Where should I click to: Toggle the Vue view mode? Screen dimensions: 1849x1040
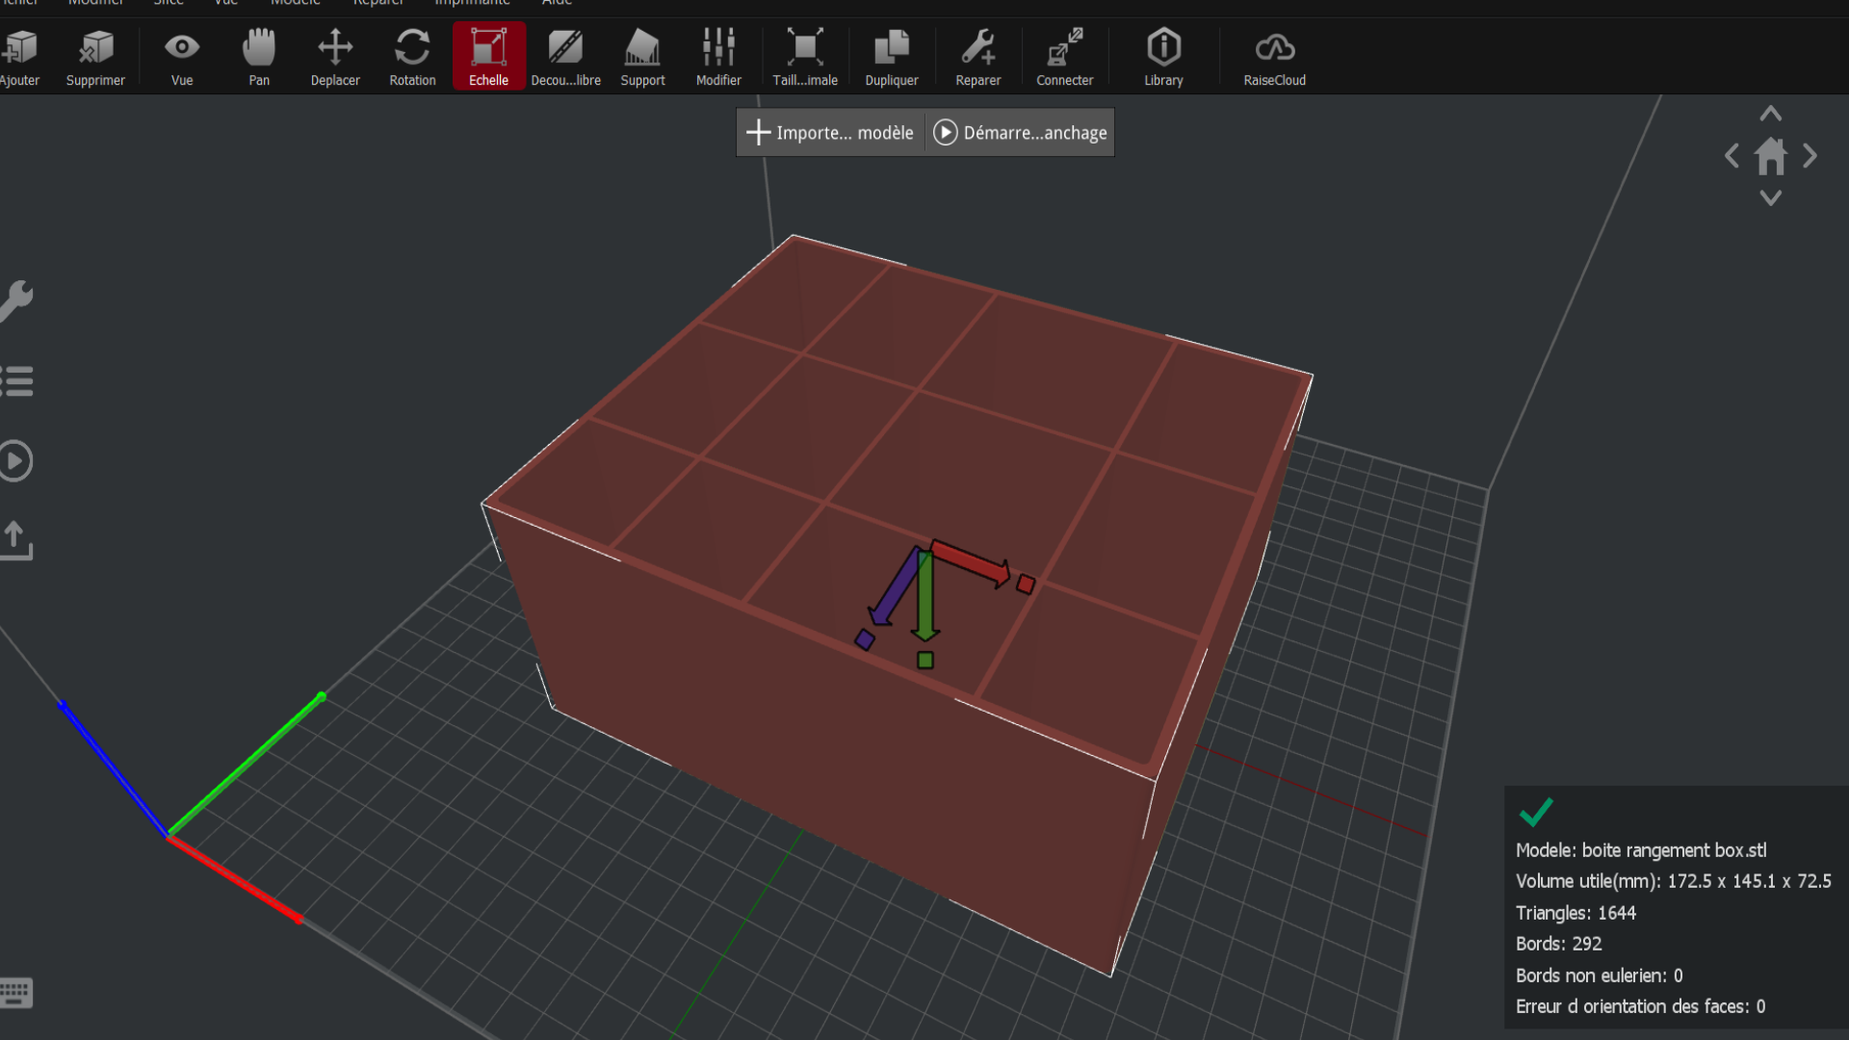coord(182,56)
